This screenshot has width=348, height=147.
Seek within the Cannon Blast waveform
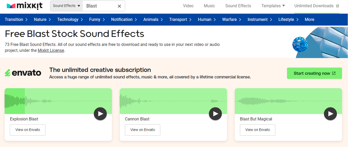pyautogui.click(x=173, y=101)
